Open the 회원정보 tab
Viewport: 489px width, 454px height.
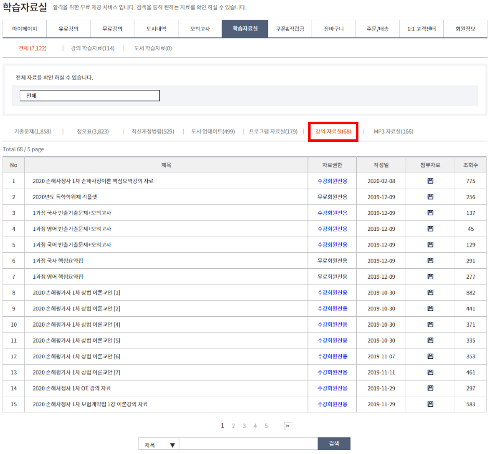click(465, 29)
